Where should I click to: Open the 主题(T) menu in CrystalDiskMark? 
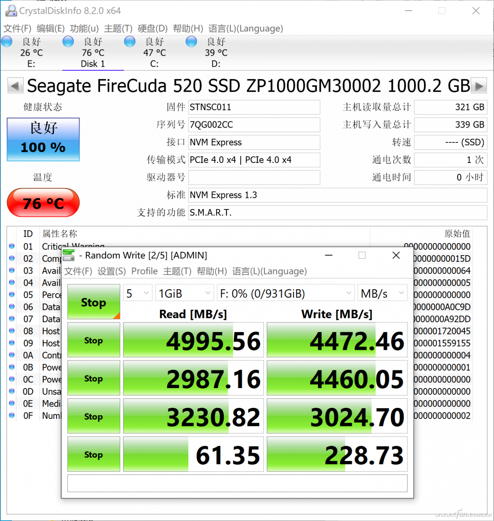click(x=177, y=271)
